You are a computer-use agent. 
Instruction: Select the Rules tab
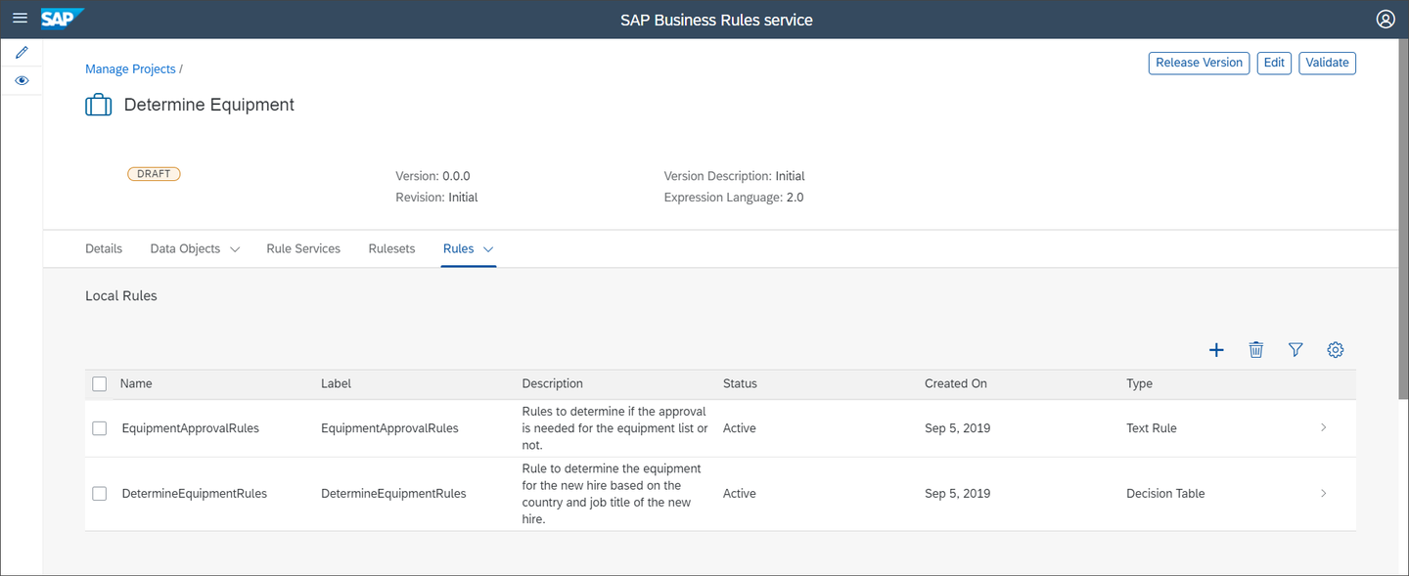click(458, 248)
